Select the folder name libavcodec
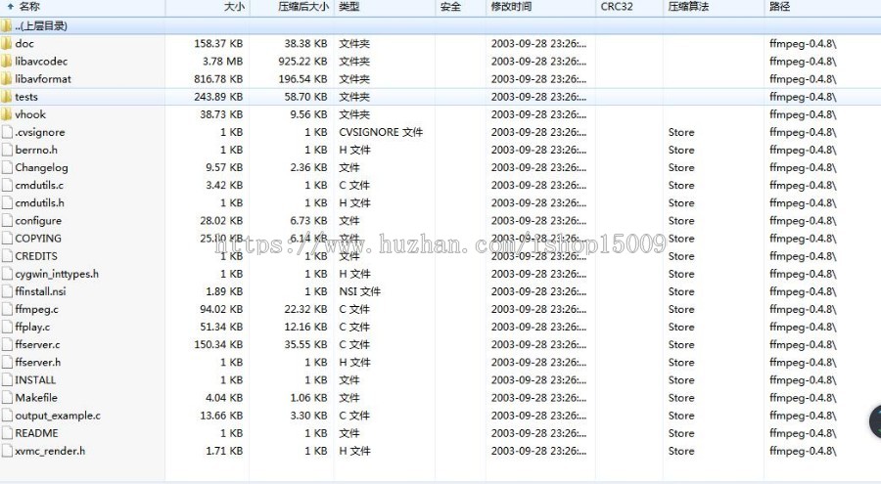The image size is (881, 484). (41, 62)
